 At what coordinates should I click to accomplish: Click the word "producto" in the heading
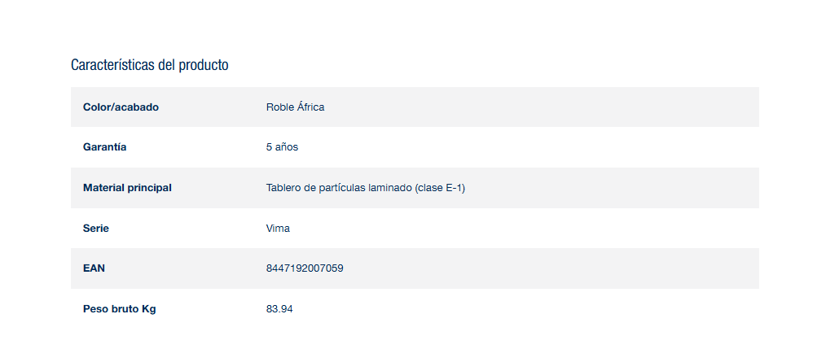pyautogui.click(x=204, y=65)
